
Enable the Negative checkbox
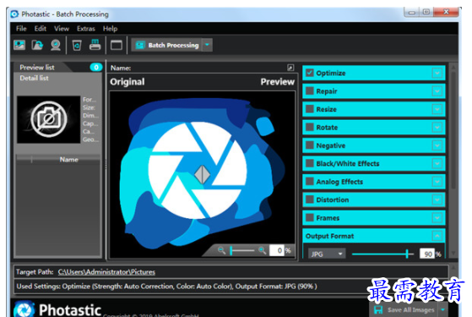(x=309, y=145)
